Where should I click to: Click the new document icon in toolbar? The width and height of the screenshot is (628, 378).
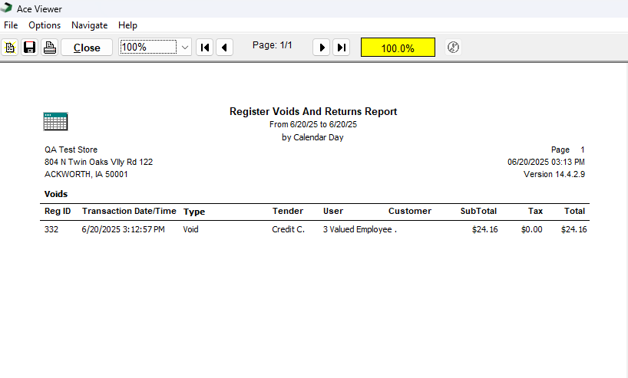coord(10,48)
